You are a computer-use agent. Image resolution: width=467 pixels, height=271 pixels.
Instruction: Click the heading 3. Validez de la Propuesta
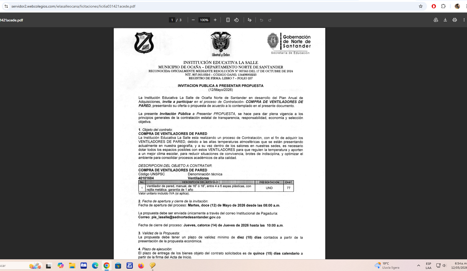pyautogui.click(x=159, y=233)
